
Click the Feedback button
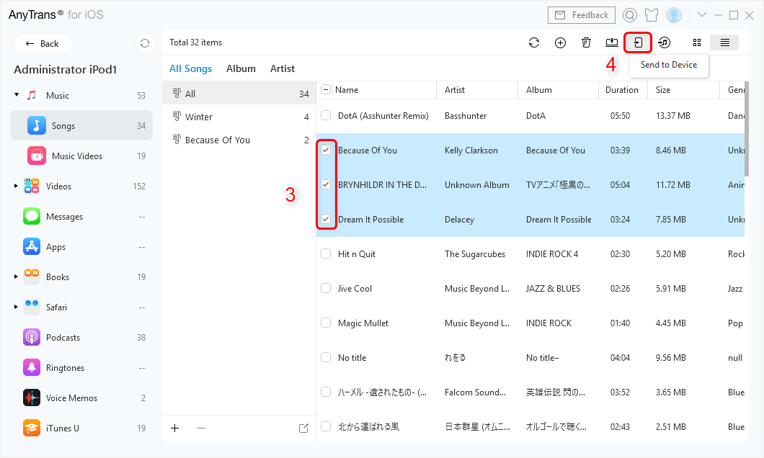pyautogui.click(x=581, y=15)
